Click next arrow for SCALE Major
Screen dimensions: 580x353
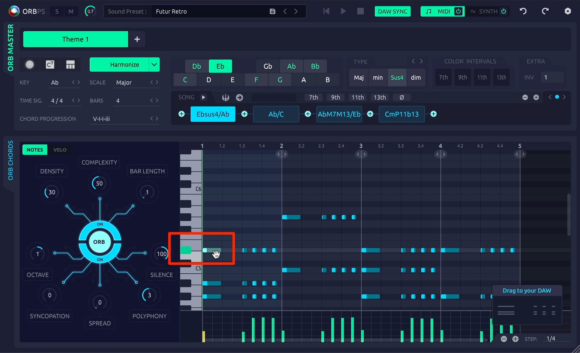coord(157,82)
